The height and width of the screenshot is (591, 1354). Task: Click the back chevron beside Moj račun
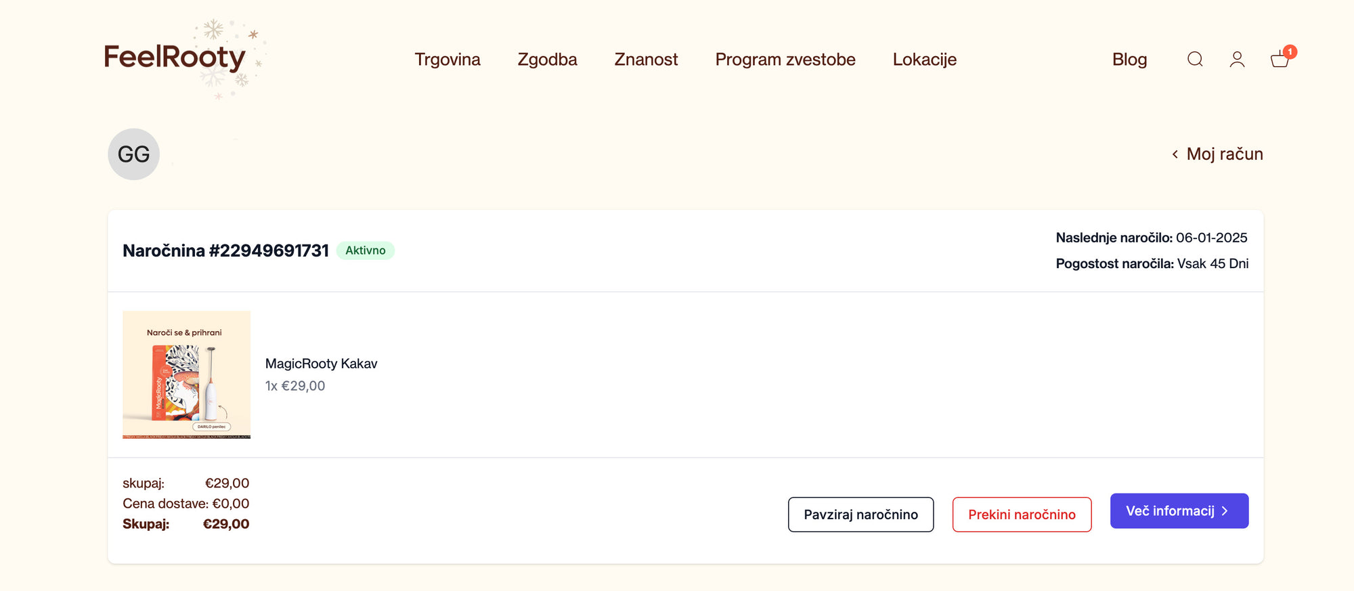tap(1175, 154)
